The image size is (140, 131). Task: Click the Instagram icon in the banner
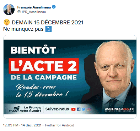(88, 109)
